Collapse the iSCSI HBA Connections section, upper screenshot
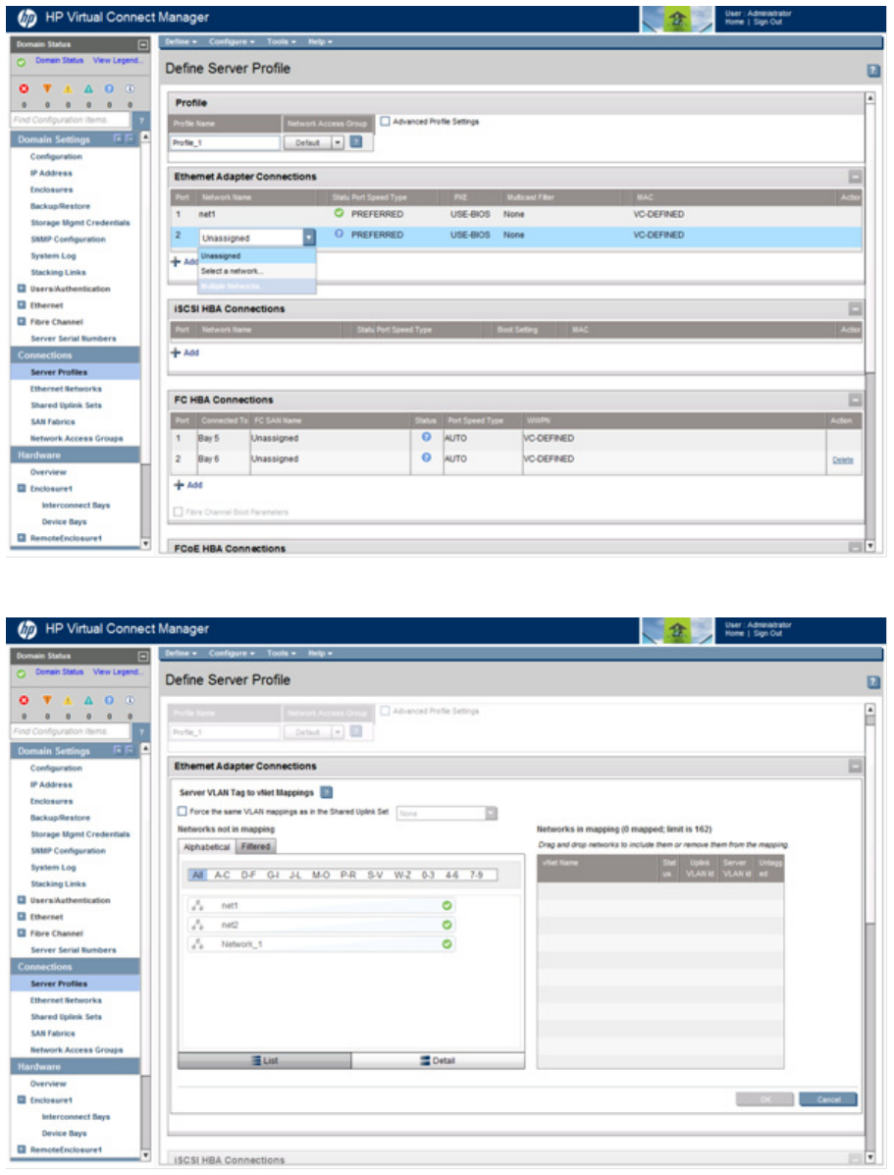This screenshot has width=894, height=1175. point(855,309)
